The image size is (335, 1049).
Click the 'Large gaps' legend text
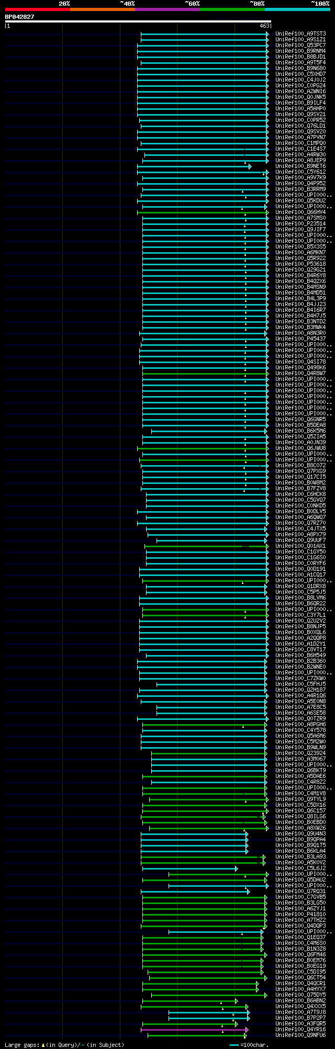(22, 1045)
